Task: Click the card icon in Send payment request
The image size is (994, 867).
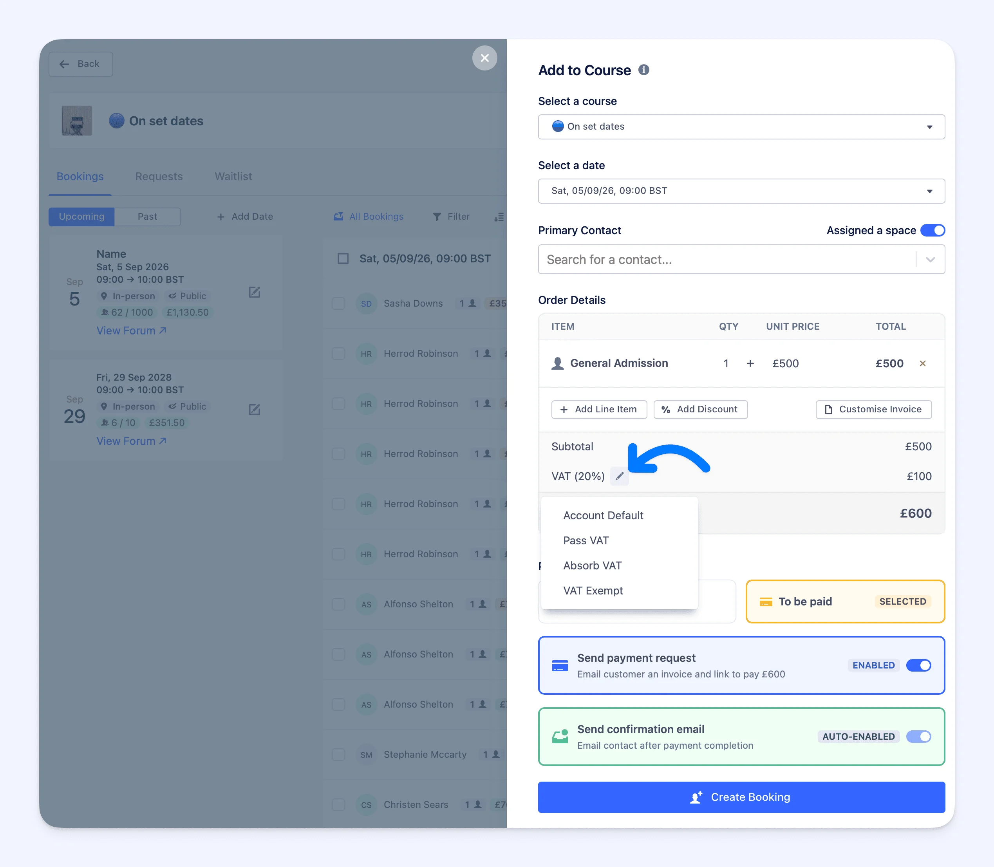Action: tap(560, 665)
